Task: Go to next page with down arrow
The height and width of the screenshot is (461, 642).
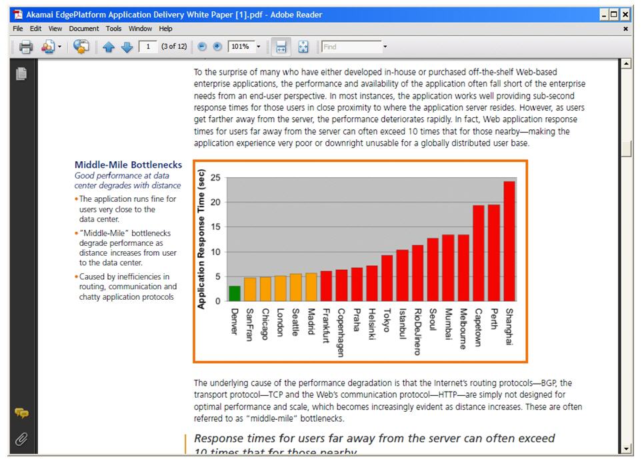Action: [127, 47]
